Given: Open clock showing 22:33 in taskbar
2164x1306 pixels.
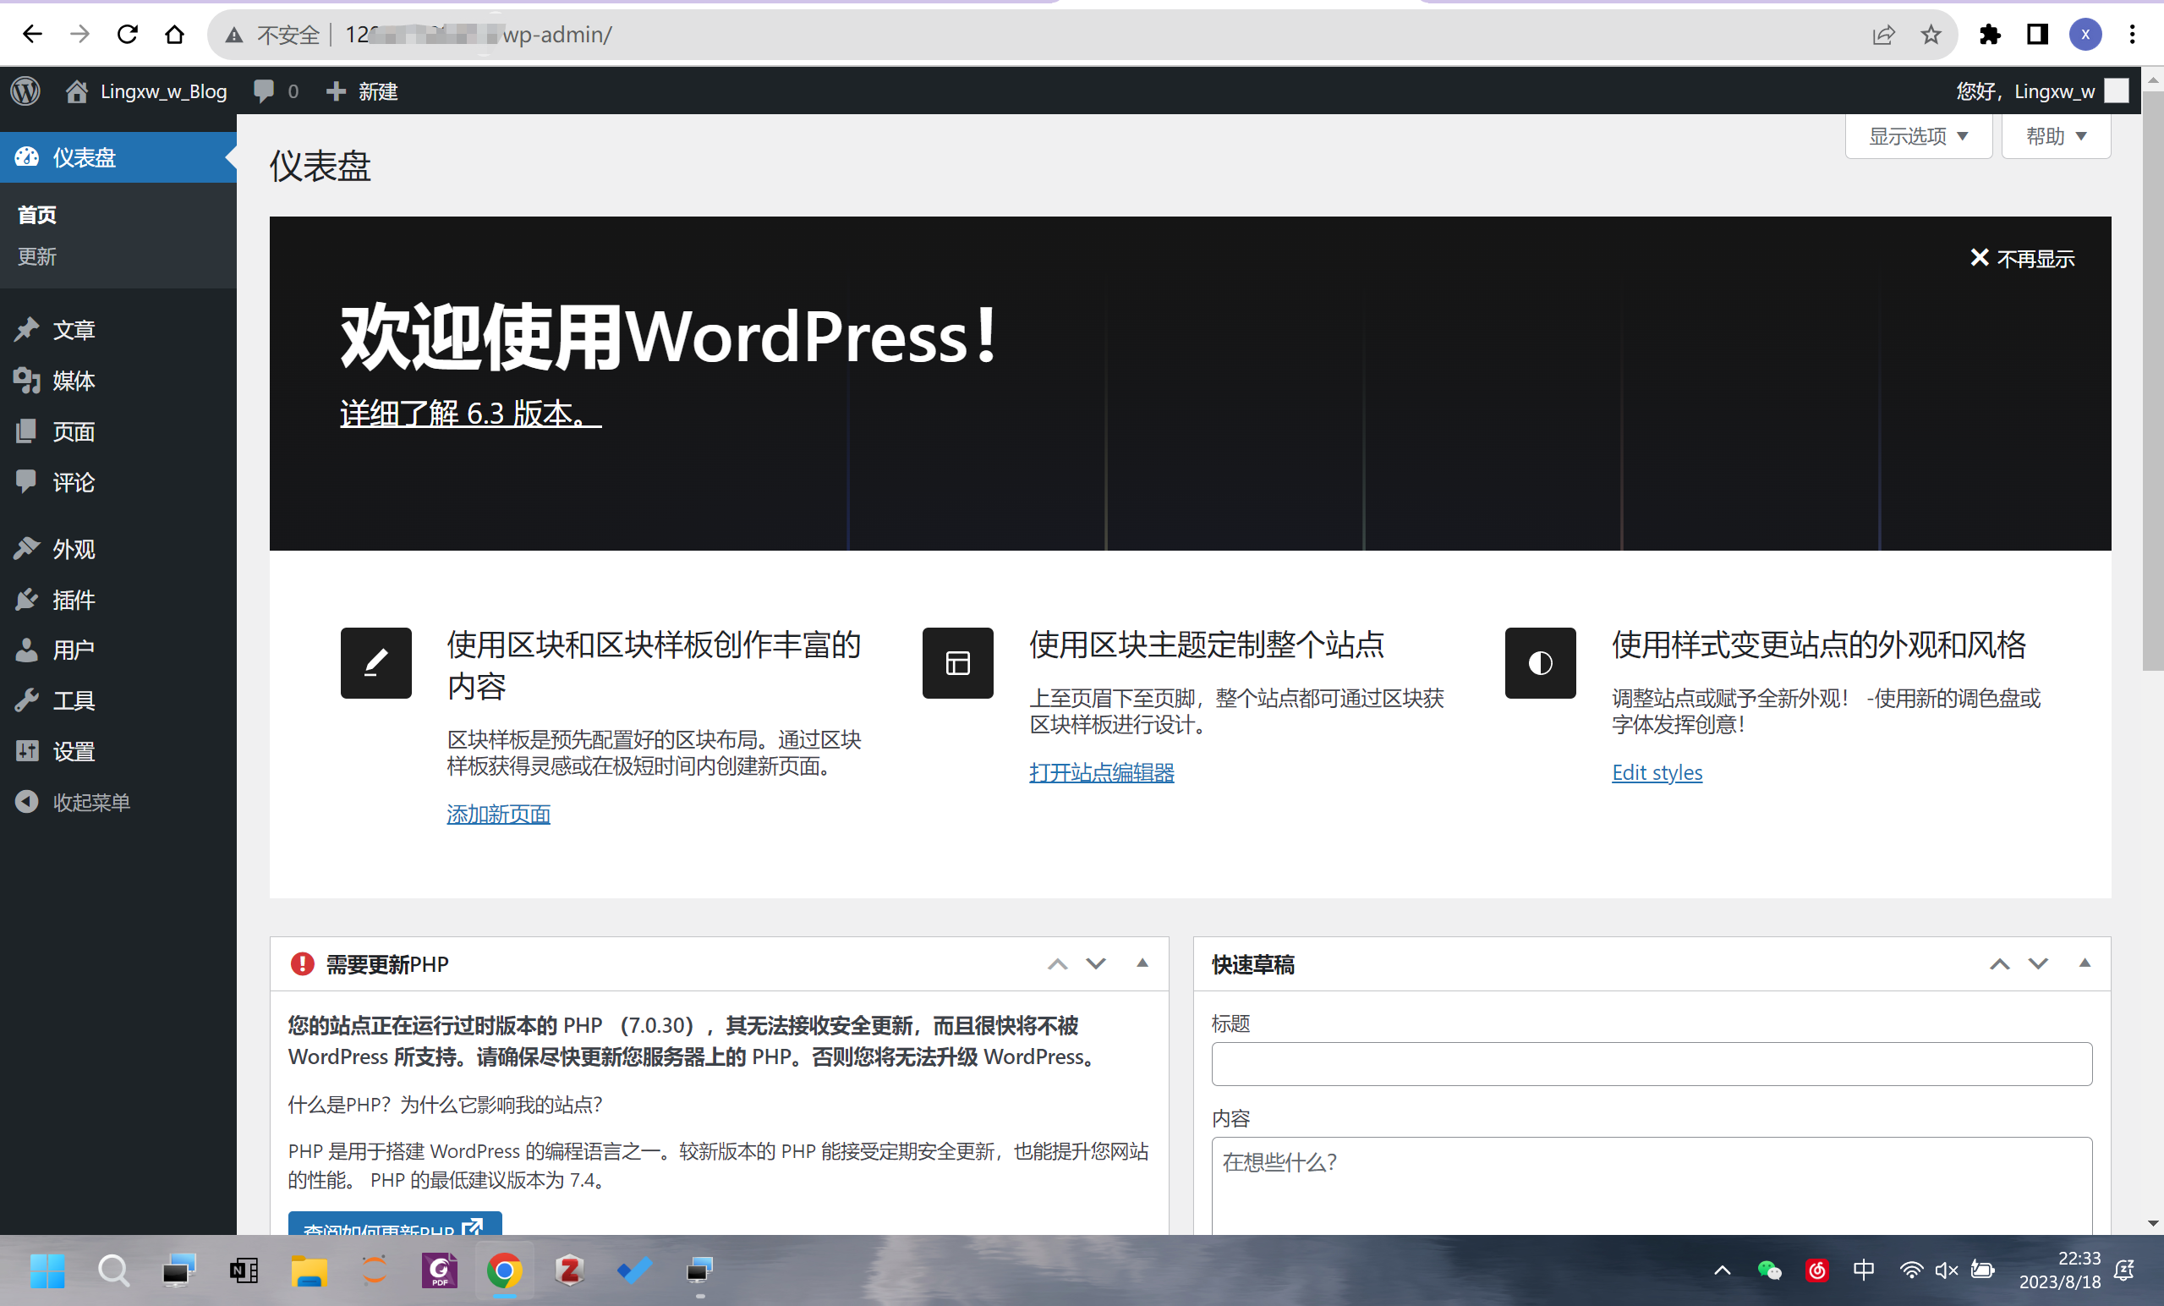Looking at the screenshot, I should point(2059,1270).
